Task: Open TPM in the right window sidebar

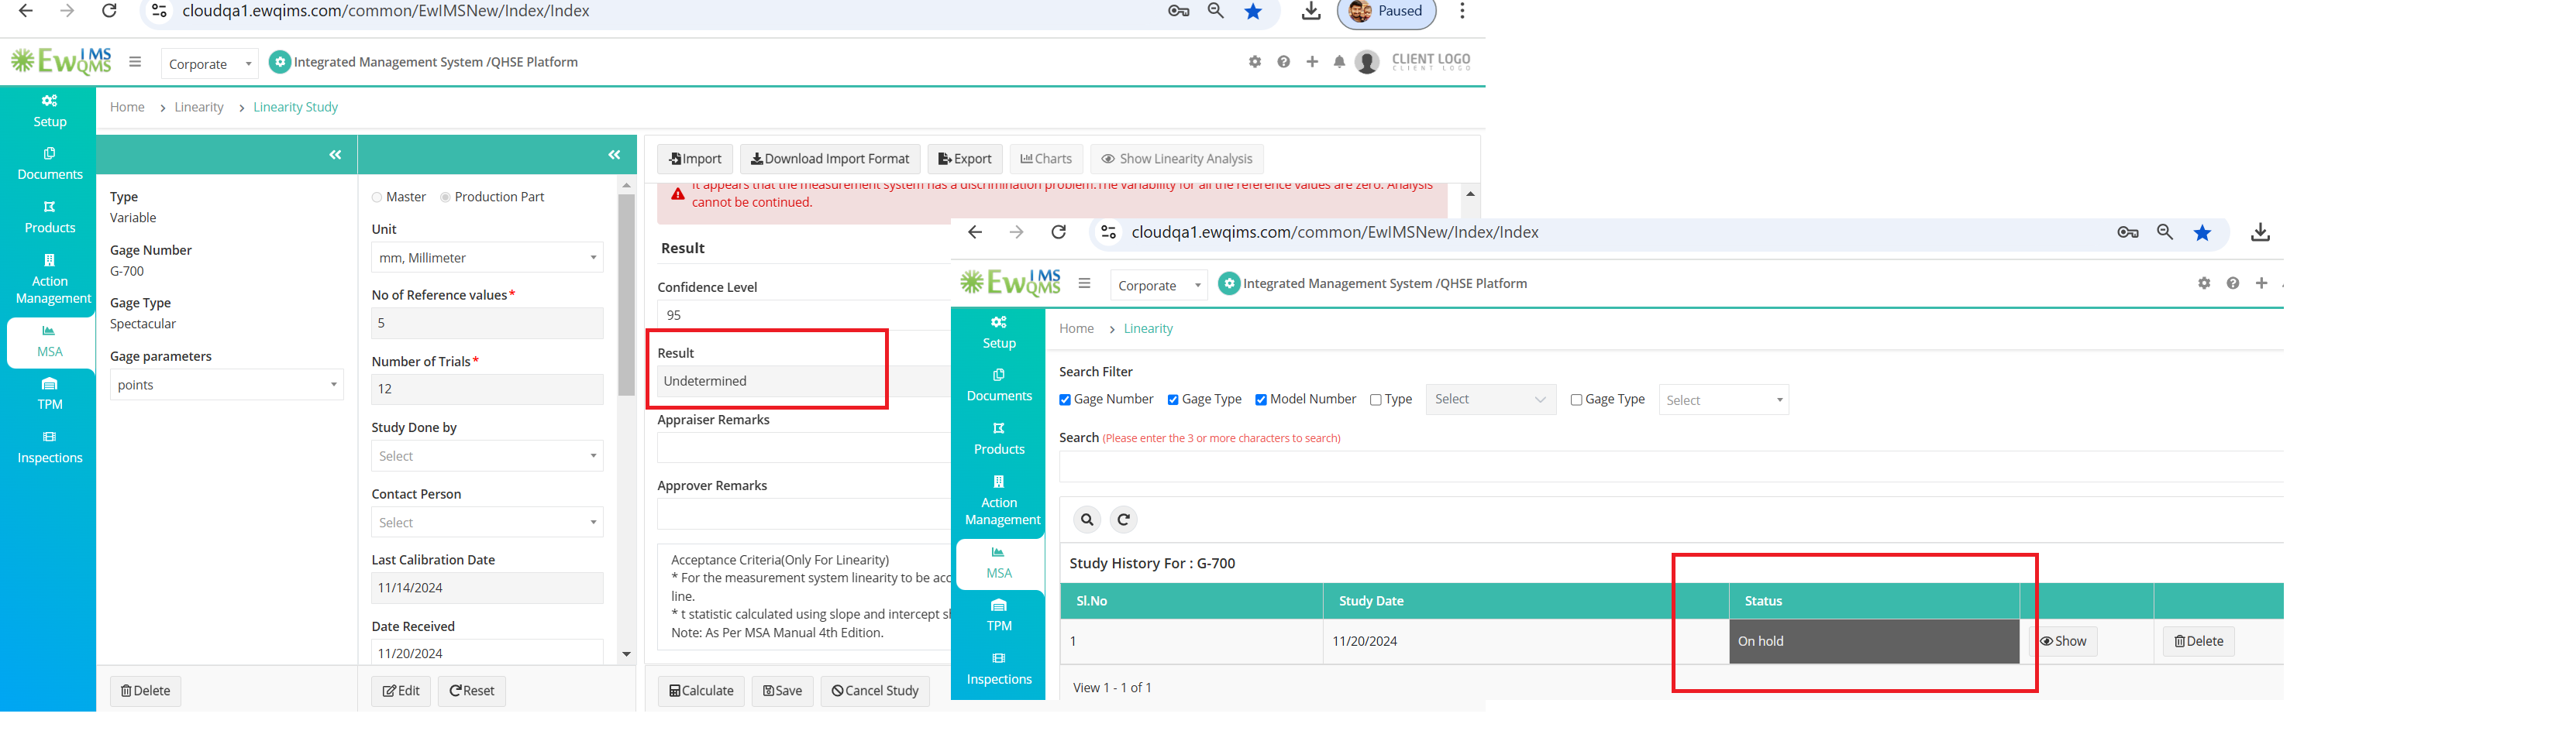Action: point(998,616)
